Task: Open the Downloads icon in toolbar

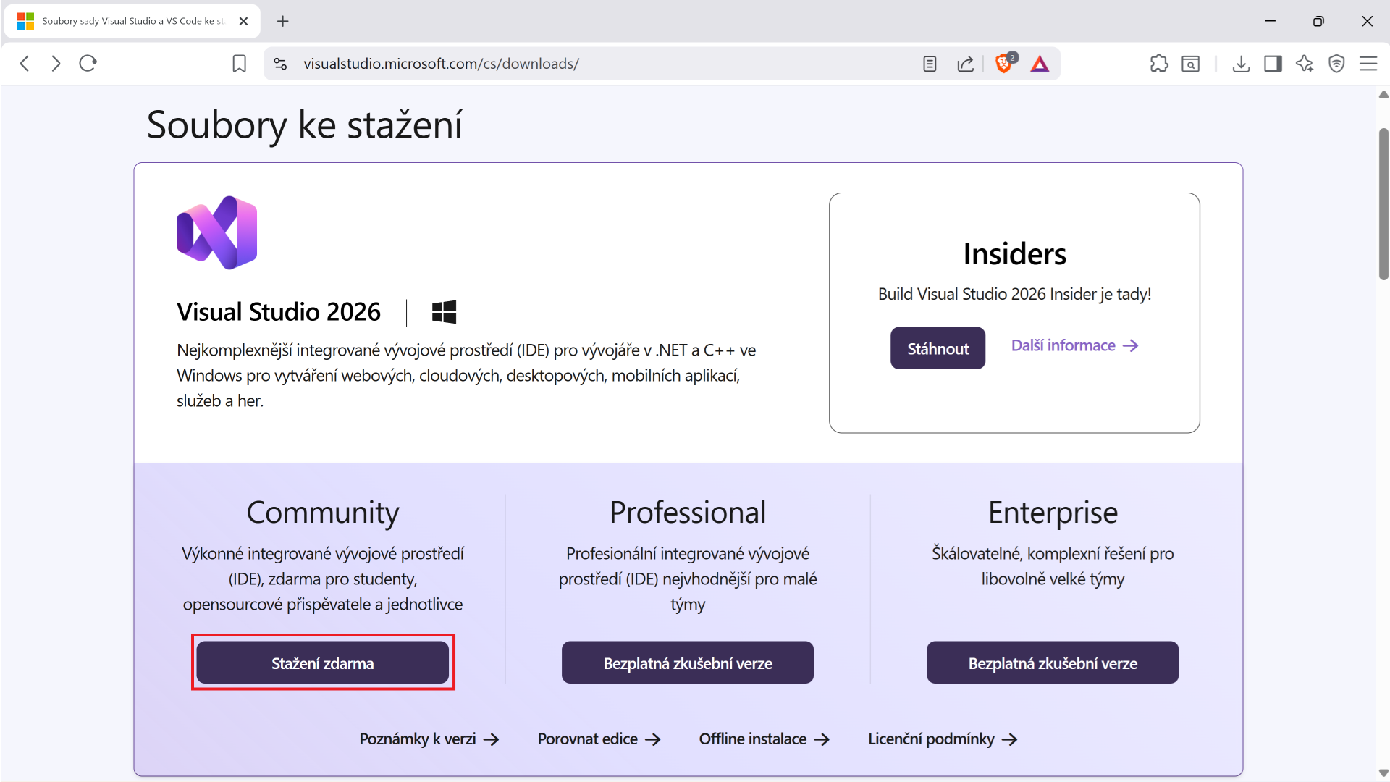Action: [x=1241, y=64]
